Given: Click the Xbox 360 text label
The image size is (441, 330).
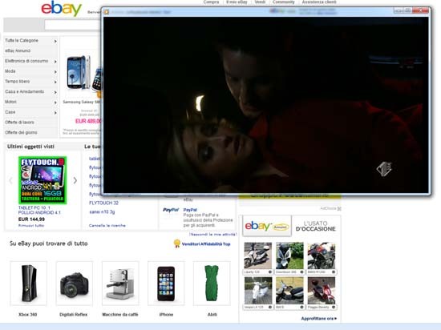Looking at the screenshot, I should point(28,315).
